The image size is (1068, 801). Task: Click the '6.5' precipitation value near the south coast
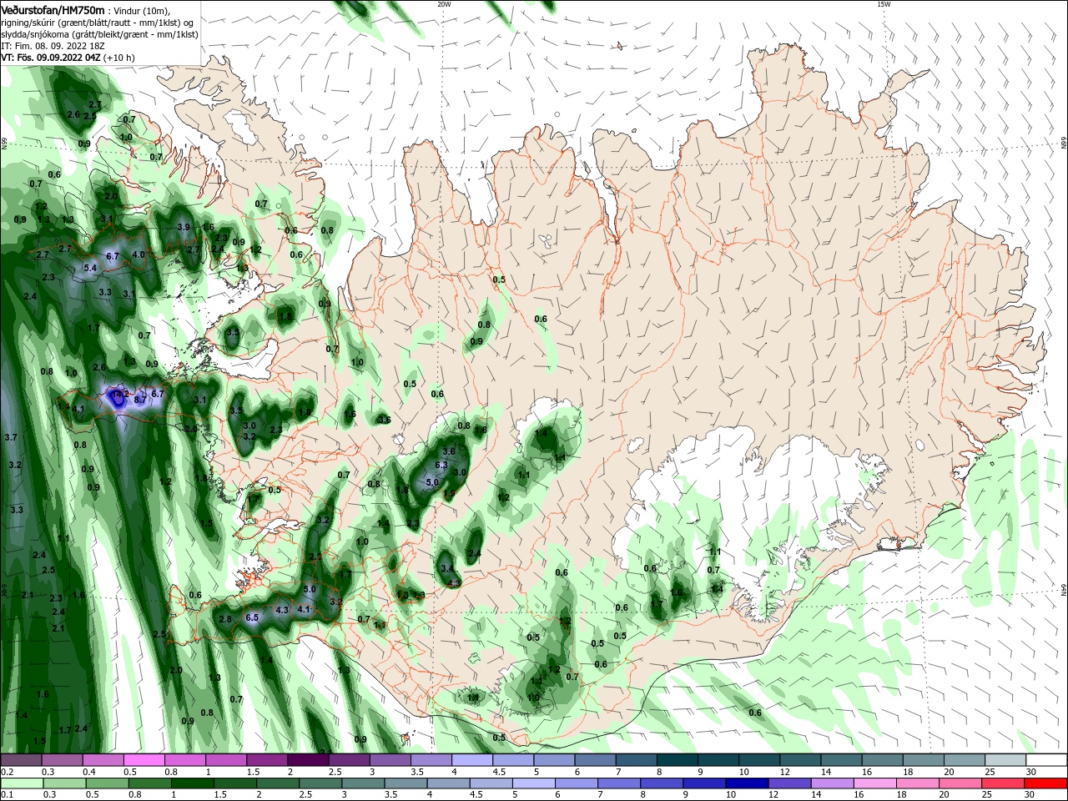[253, 617]
